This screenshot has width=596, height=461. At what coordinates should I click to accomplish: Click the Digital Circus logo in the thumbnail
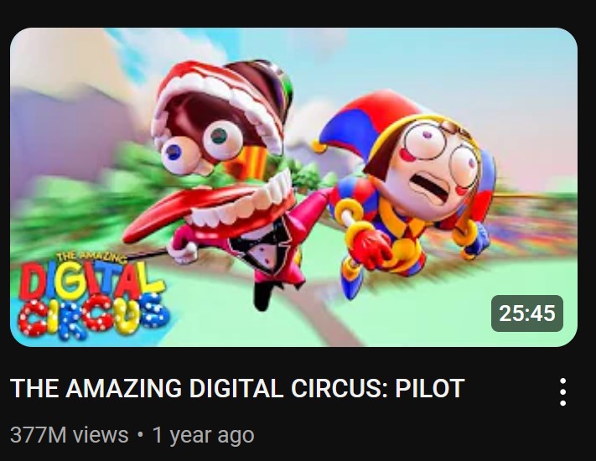[x=92, y=294]
